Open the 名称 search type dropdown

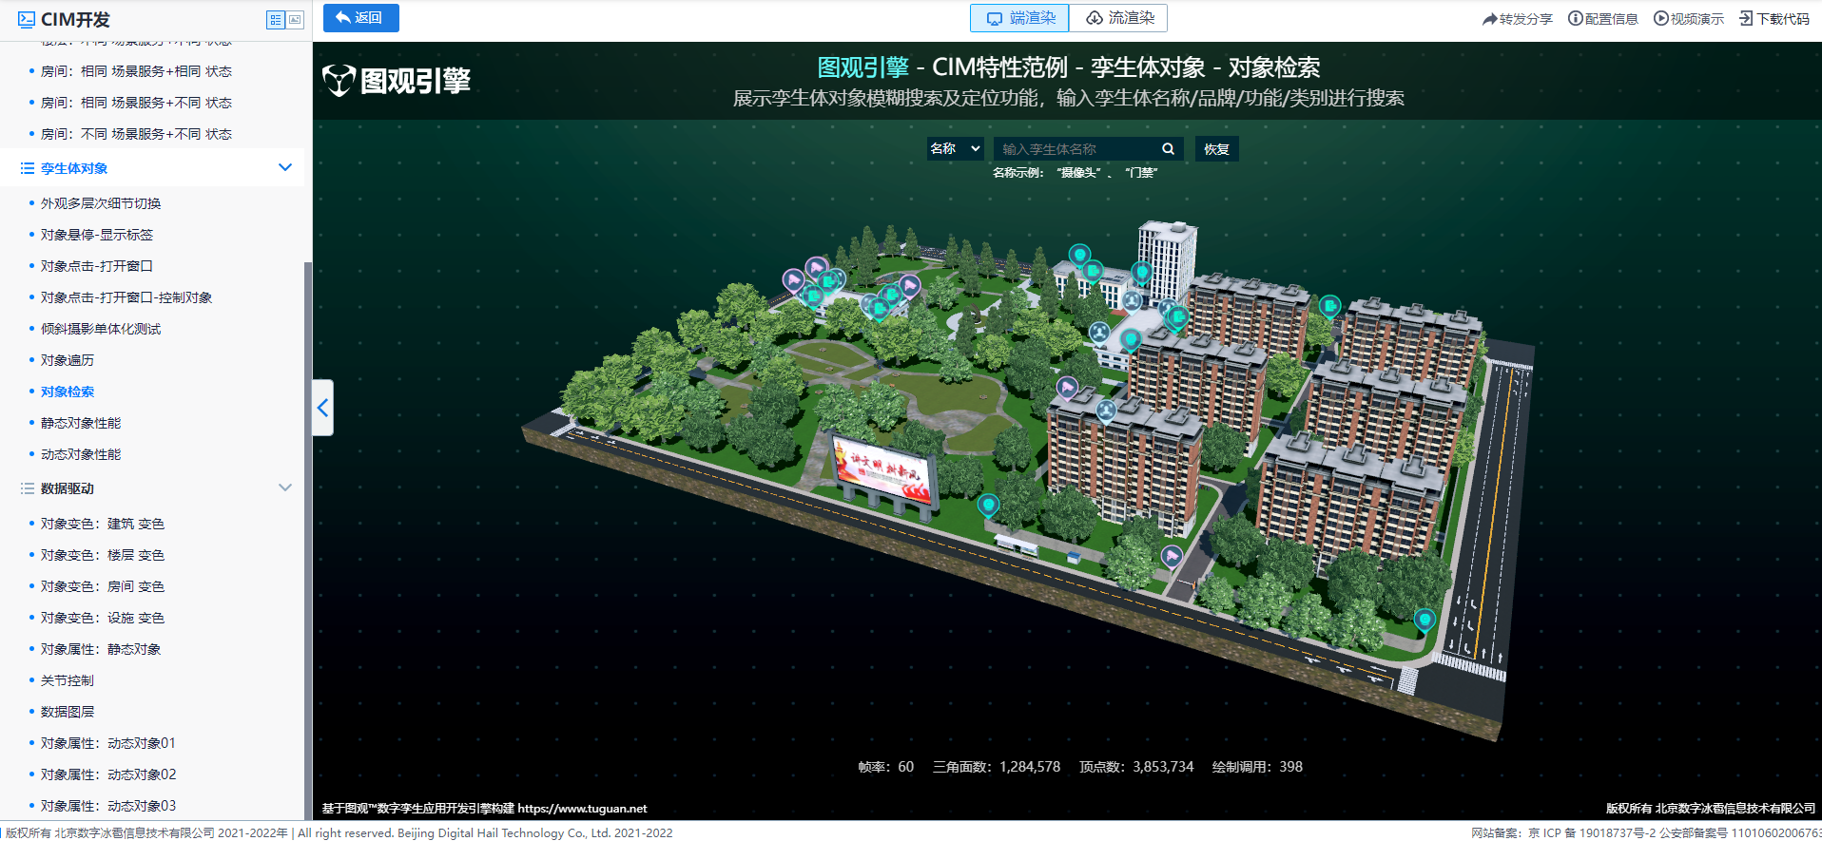(x=955, y=149)
